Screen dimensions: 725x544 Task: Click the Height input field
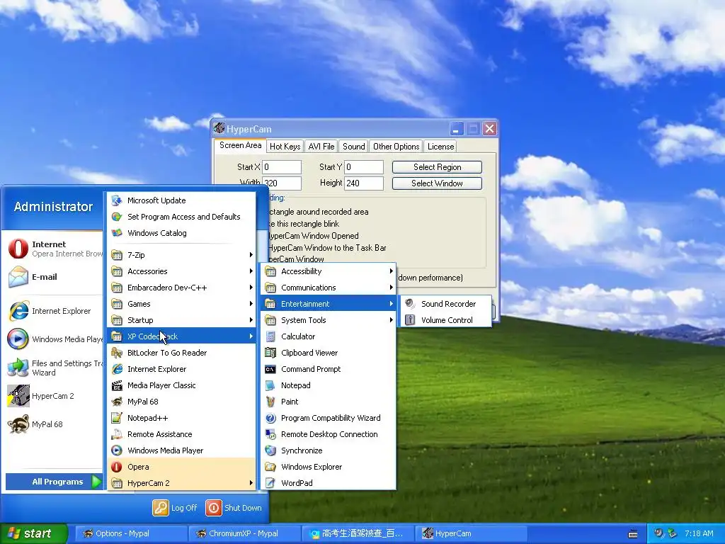coord(364,183)
